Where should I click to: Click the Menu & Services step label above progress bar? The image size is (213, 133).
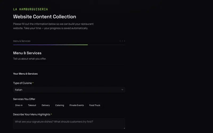pyautogui.click(x=22, y=41)
